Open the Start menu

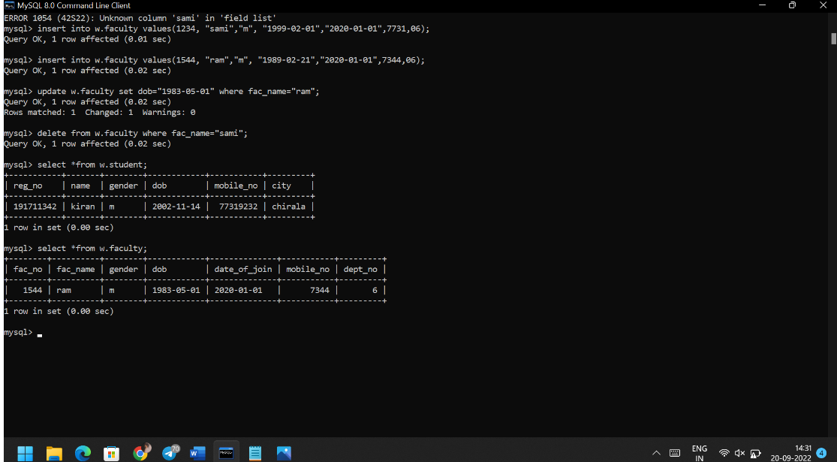click(25, 452)
